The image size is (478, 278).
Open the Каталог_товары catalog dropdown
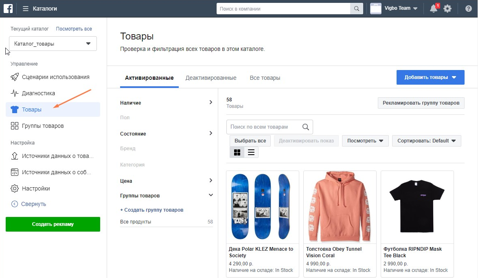coord(53,44)
